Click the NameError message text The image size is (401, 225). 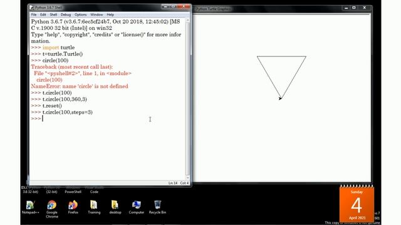(80, 86)
